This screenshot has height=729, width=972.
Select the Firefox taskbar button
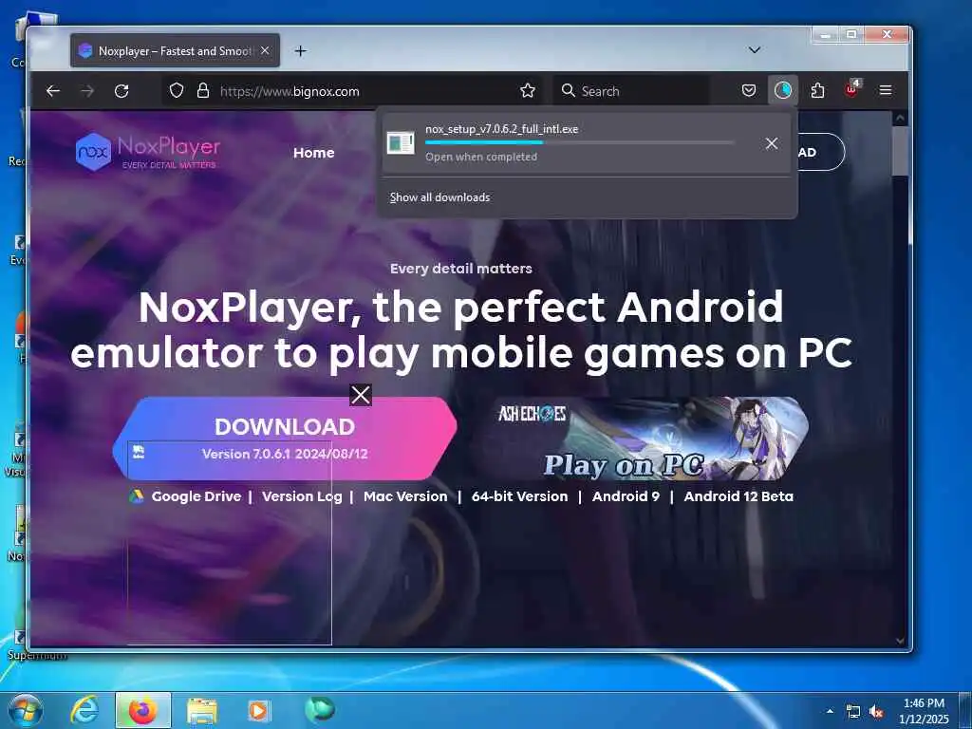[x=142, y=710]
